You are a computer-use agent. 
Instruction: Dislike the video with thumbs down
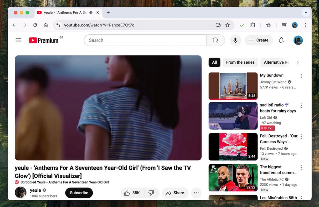[152, 193]
